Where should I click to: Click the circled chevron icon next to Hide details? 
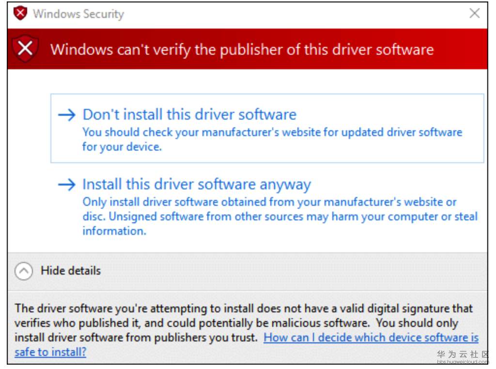pyautogui.click(x=24, y=271)
